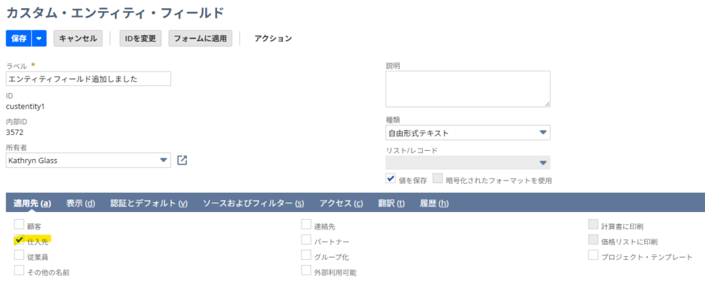The image size is (705, 281).
Task: Select the ソースおよびフィルター tab
Action: (253, 203)
